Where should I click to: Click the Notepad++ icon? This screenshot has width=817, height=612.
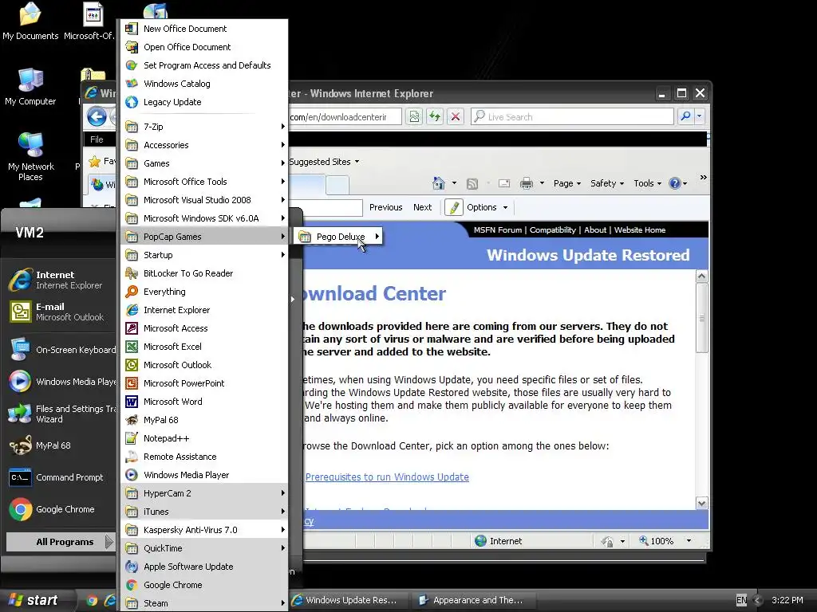(x=132, y=438)
